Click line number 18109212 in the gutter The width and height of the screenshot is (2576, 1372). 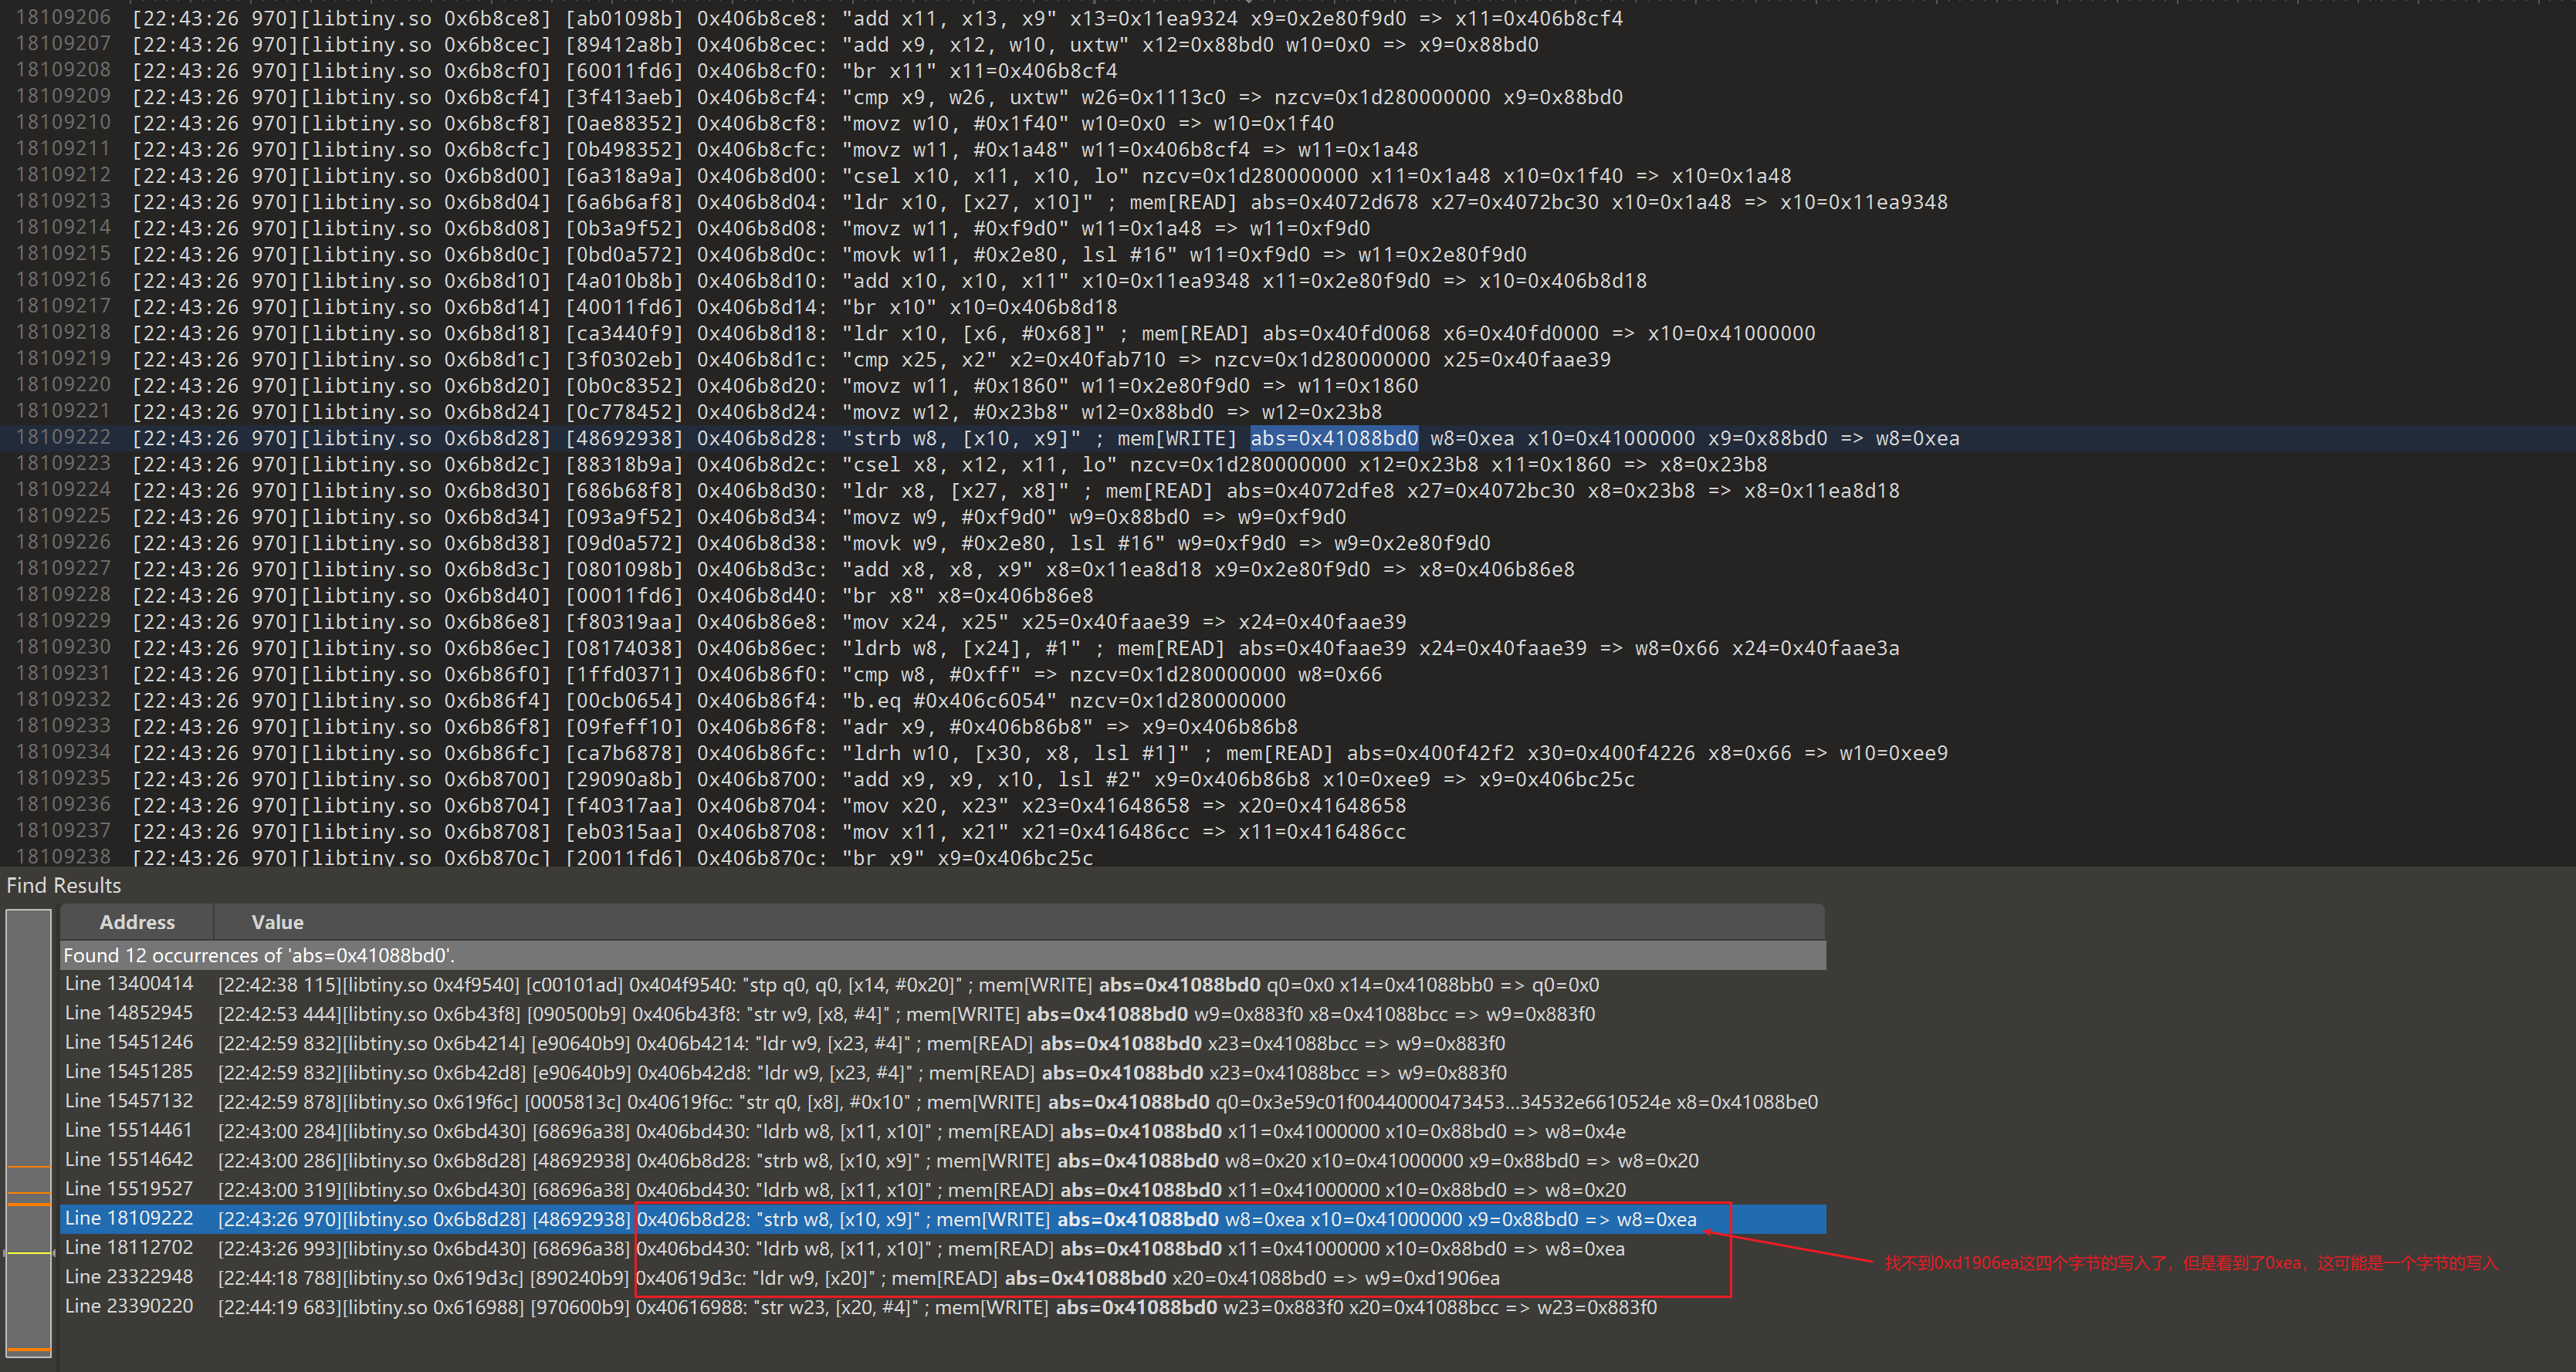(x=63, y=175)
